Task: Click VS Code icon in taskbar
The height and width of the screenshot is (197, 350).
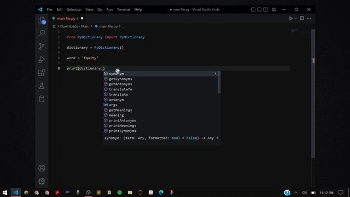Action: (16, 193)
